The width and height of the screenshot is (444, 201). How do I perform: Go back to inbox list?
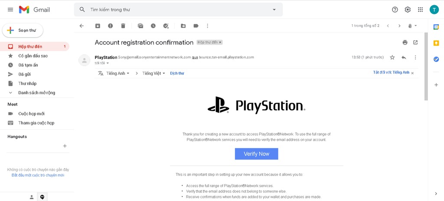[x=82, y=26]
